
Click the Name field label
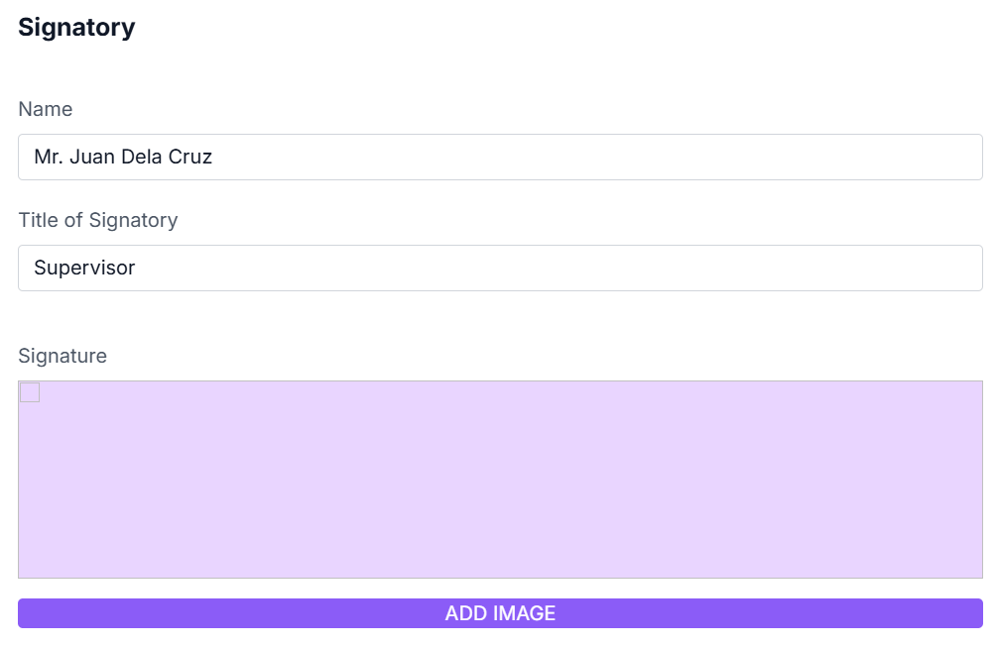tap(46, 109)
